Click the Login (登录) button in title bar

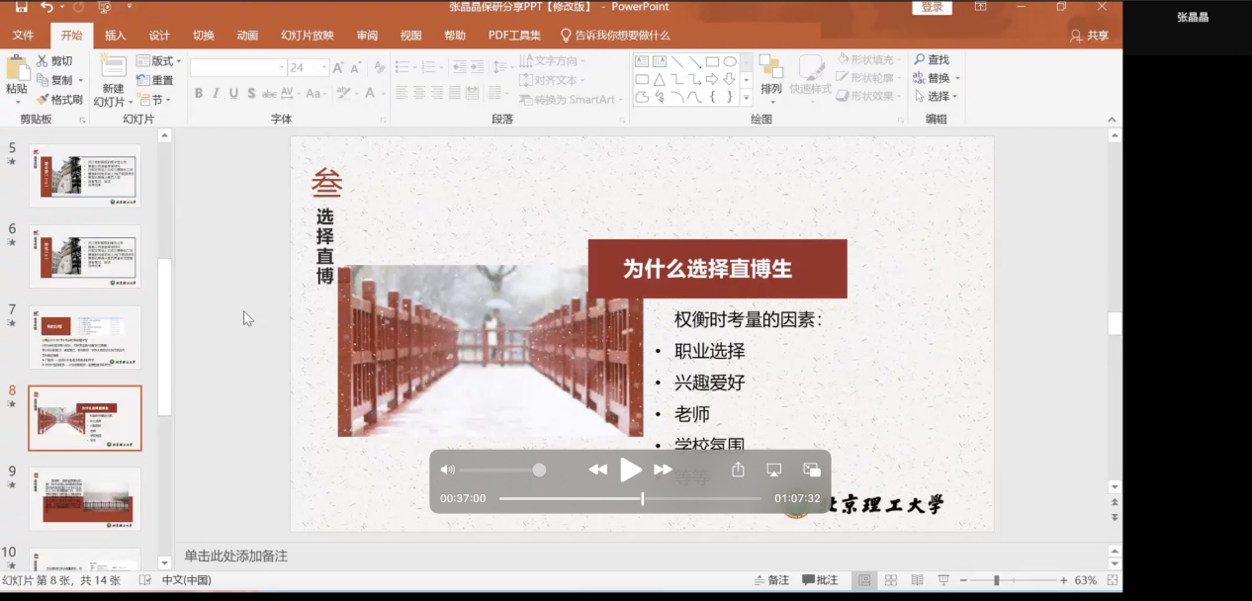(x=932, y=8)
